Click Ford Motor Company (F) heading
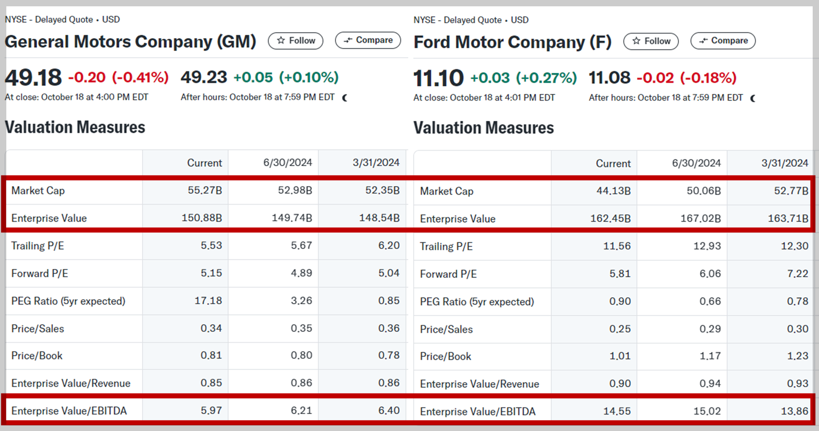819x431 pixels. 512,42
